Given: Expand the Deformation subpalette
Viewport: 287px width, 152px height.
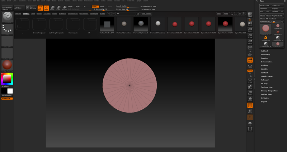Looking at the screenshot, I should pos(267,62).
